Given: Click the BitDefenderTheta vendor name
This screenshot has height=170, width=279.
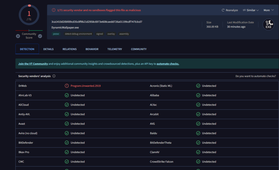Looking at the screenshot, I should 161,142.
